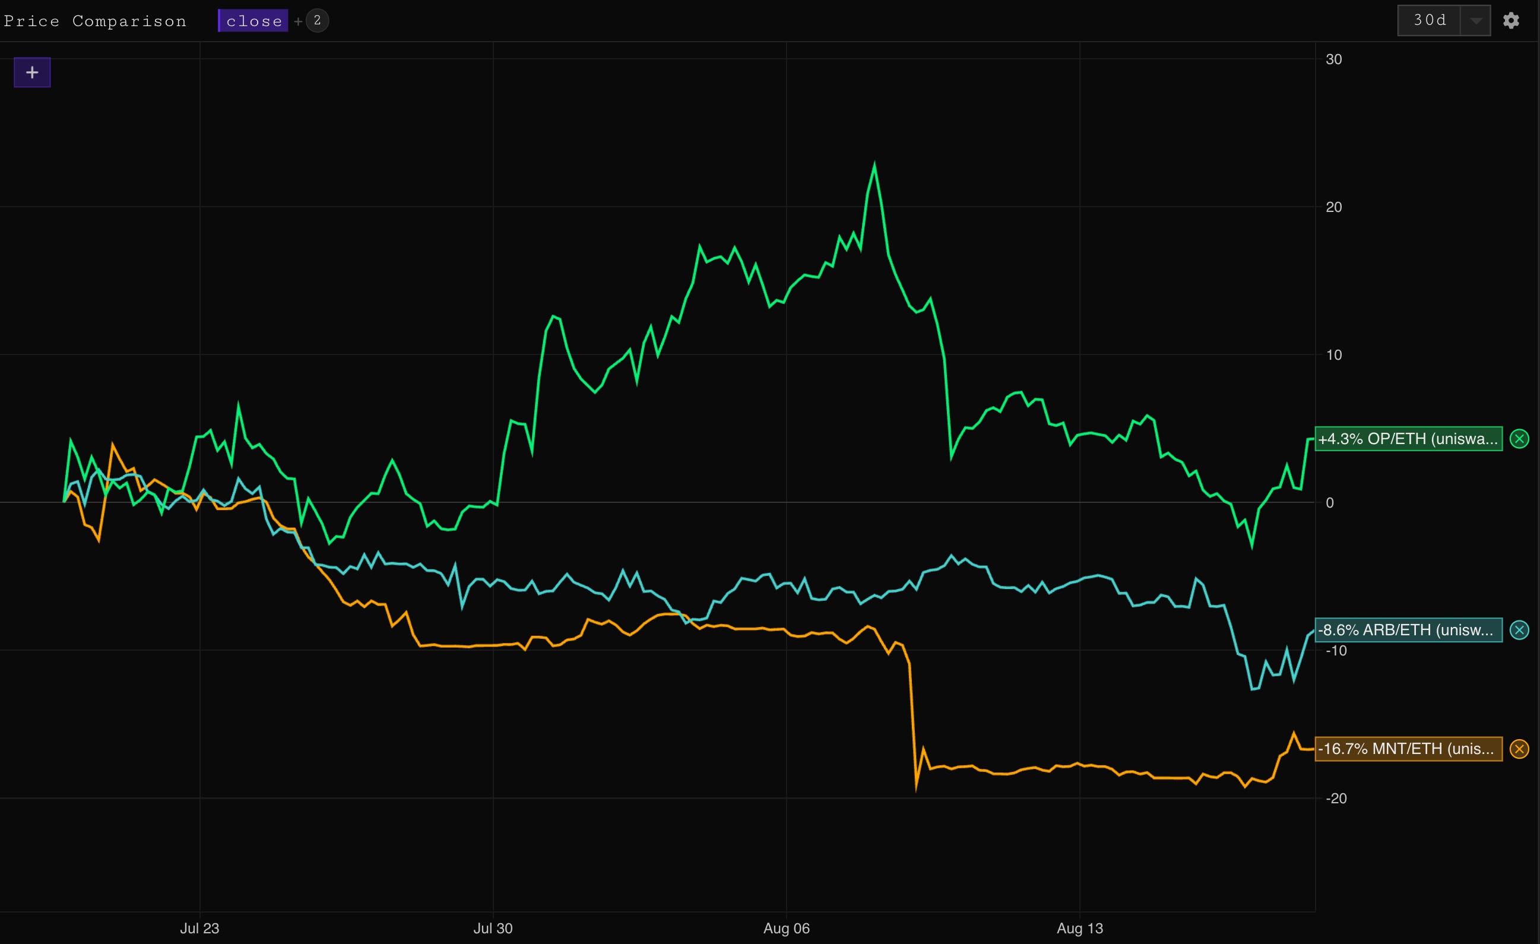Remove MNT/ETH series using orange X icon
This screenshot has height=944, width=1540.
coord(1519,748)
